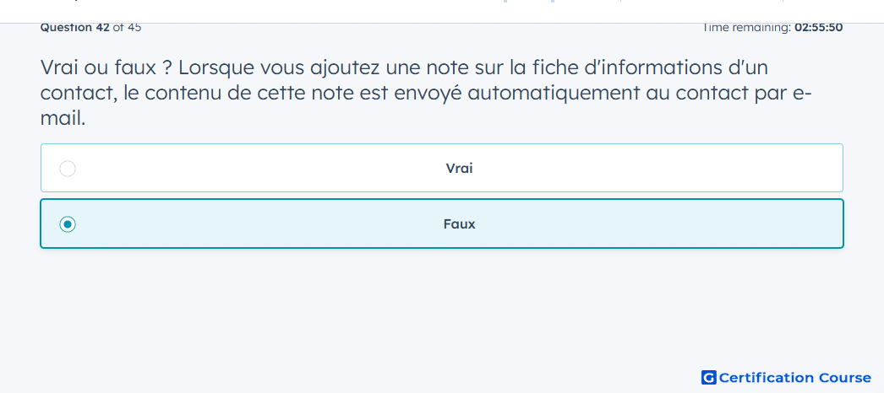Select the Vrai radio button
This screenshot has height=393, width=884.
tap(68, 168)
